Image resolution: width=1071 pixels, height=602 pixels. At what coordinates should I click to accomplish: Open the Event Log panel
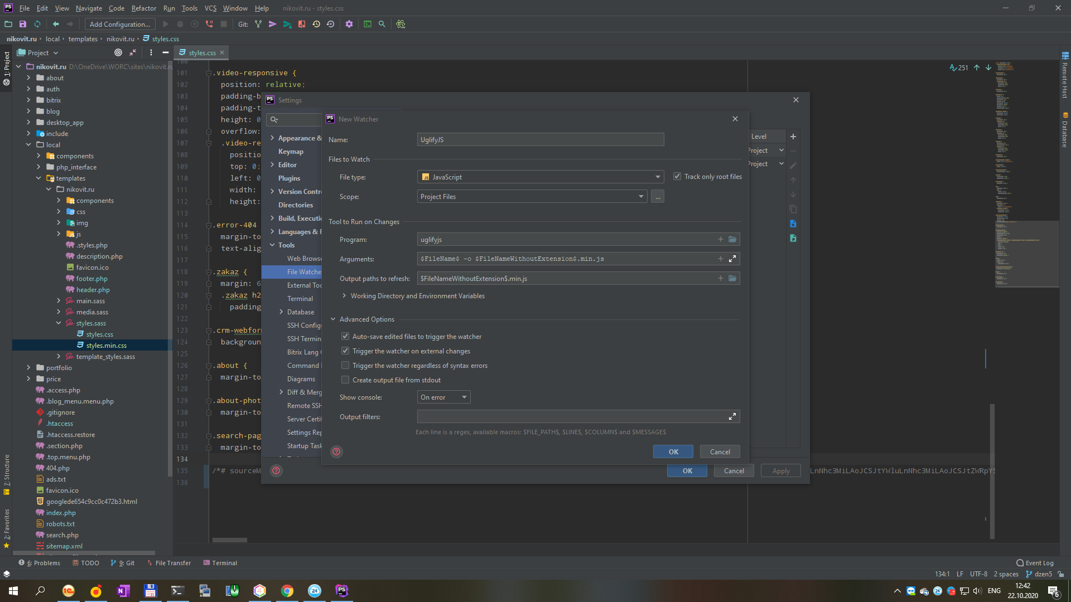coord(1035,563)
